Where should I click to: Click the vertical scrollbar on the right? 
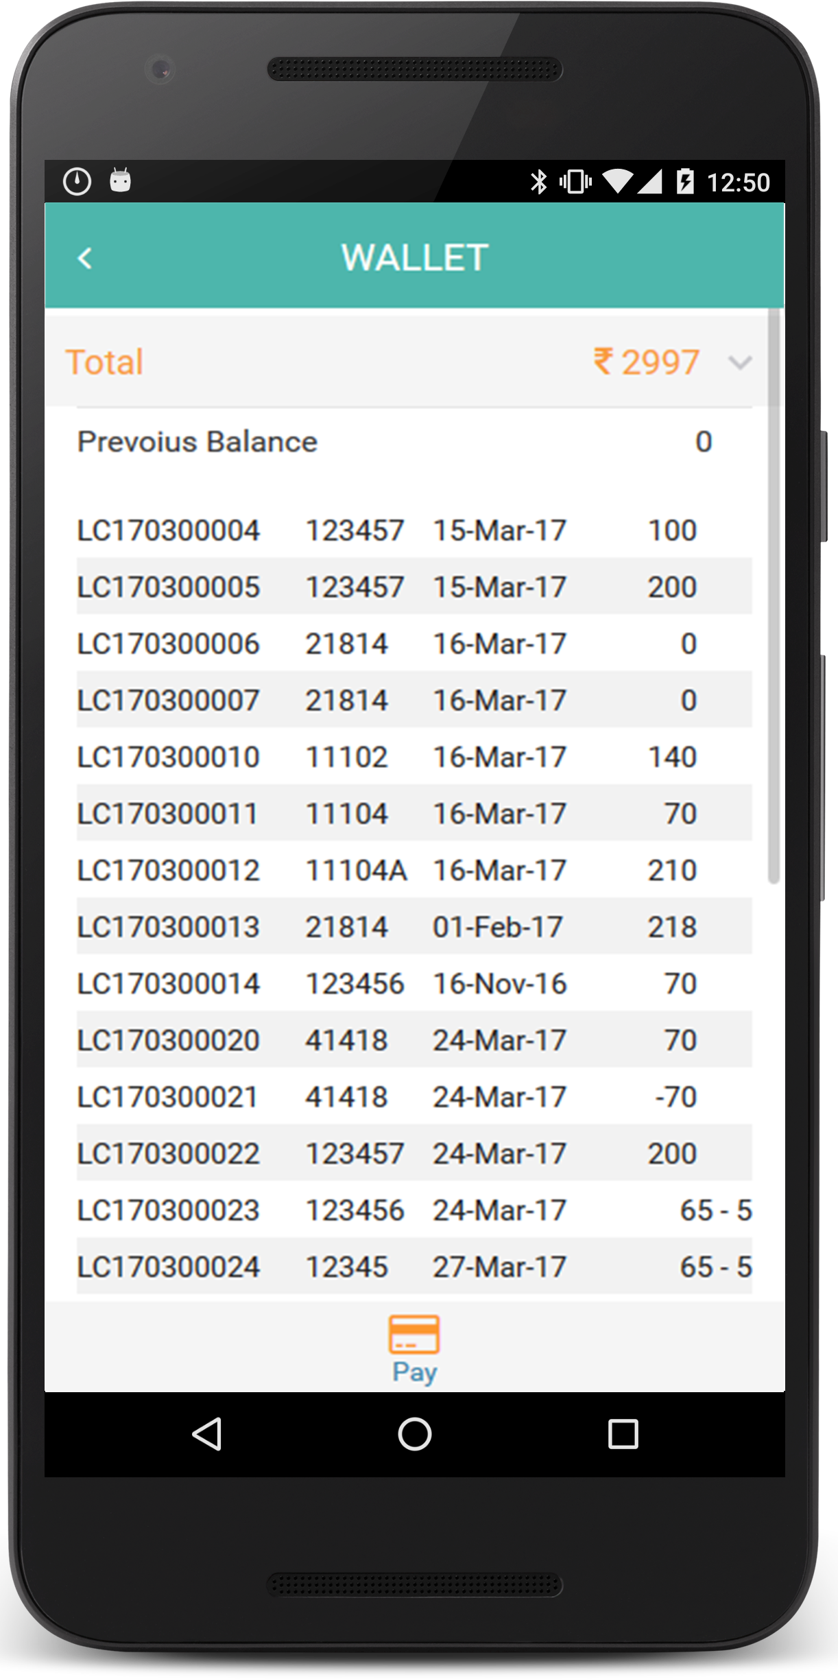tap(774, 597)
